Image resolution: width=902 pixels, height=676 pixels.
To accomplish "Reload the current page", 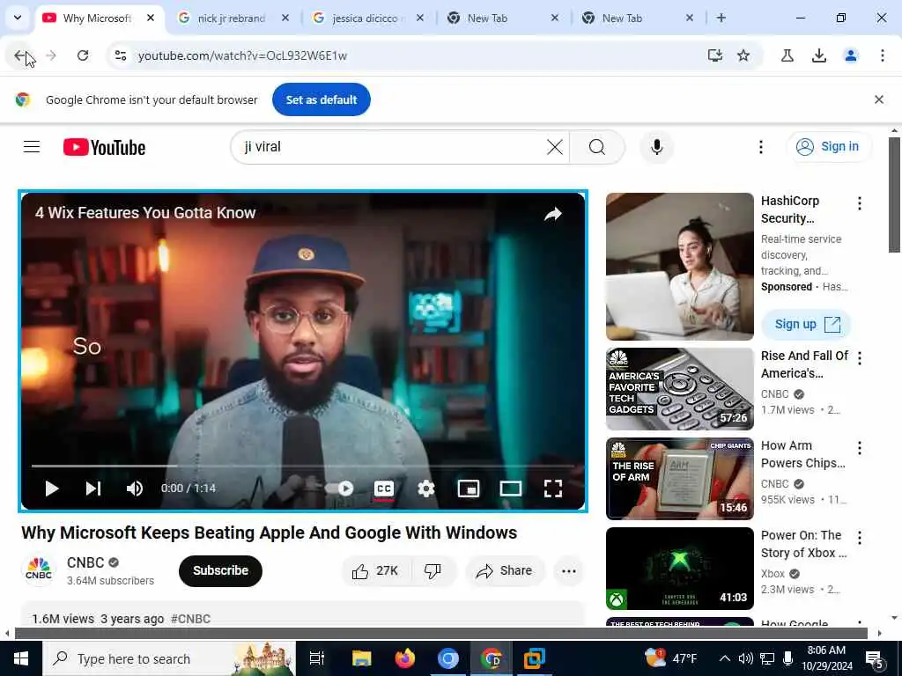I will (x=83, y=55).
